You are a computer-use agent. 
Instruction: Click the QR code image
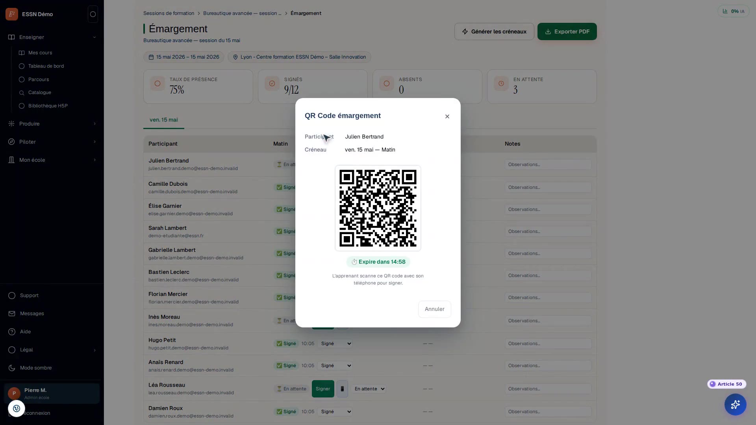[x=378, y=208]
